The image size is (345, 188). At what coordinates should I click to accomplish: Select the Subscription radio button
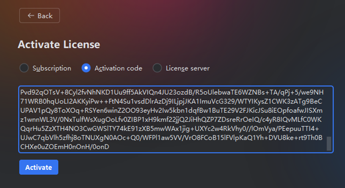coord(24,68)
